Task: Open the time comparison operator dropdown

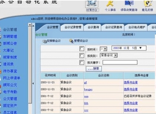Action: pyautogui.click(x=103, y=49)
